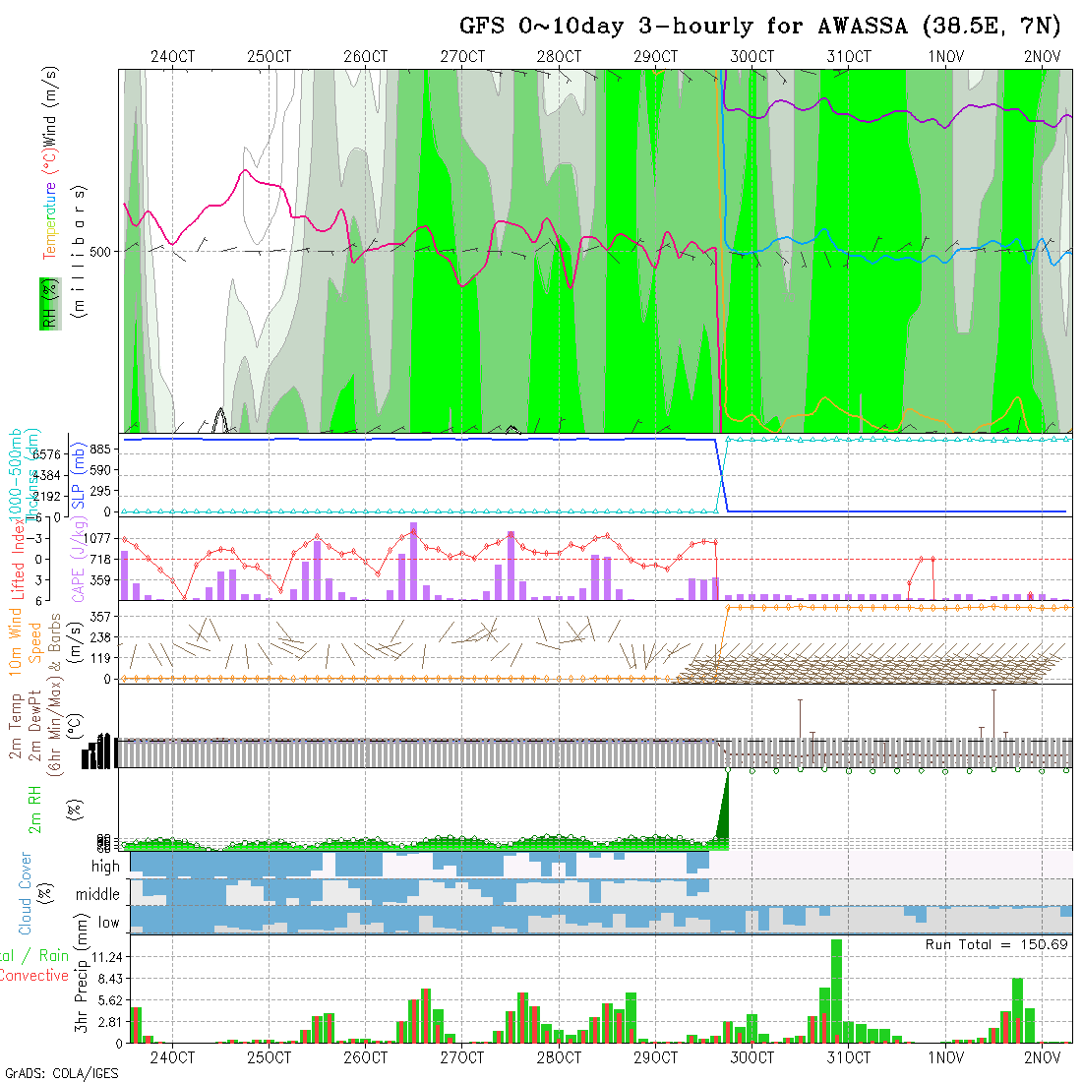Click the 885 SLP axis value

(103, 449)
